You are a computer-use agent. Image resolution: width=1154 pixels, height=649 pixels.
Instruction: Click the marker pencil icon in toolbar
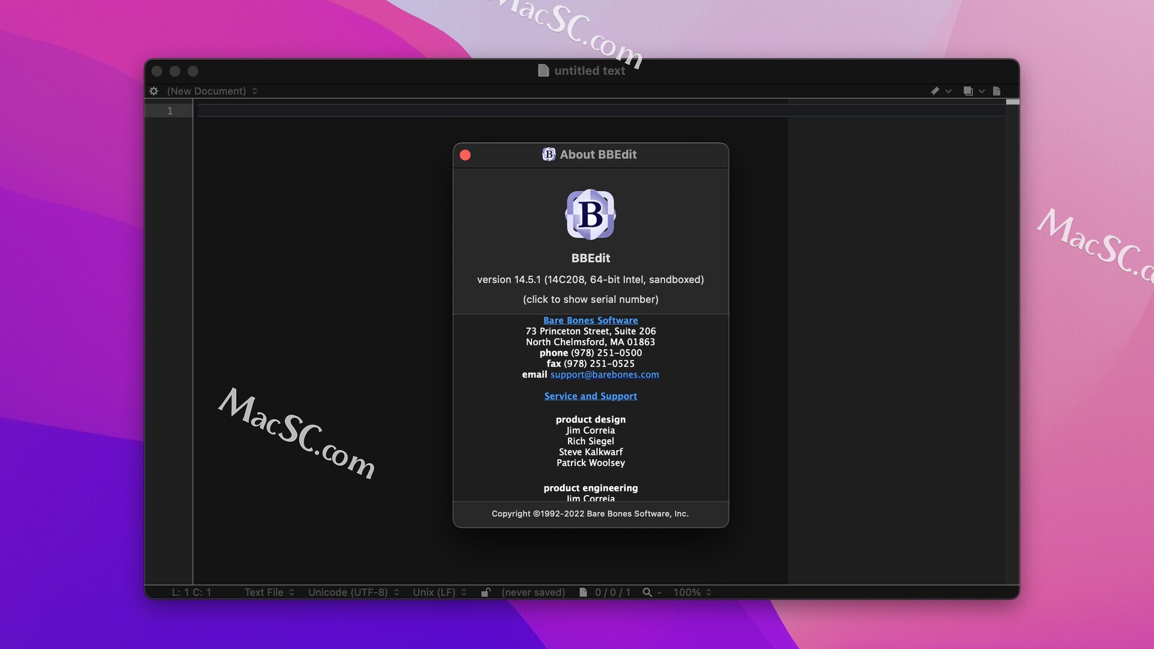pos(935,91)
